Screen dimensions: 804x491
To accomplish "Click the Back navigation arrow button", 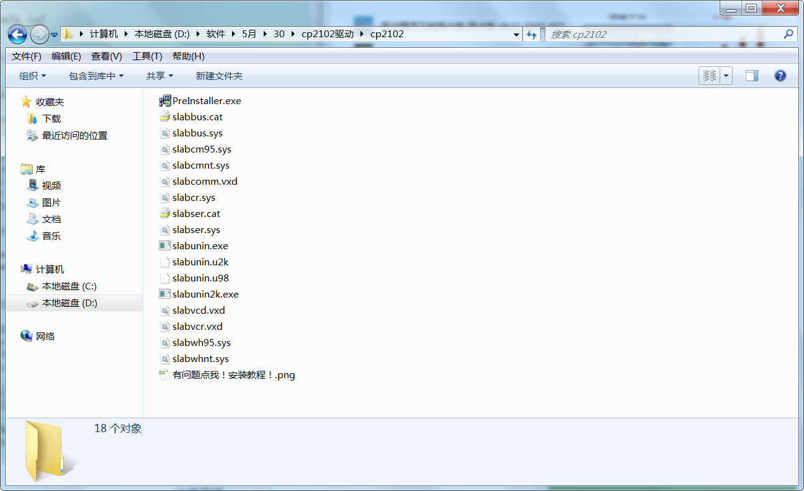I will coord(17,34).
